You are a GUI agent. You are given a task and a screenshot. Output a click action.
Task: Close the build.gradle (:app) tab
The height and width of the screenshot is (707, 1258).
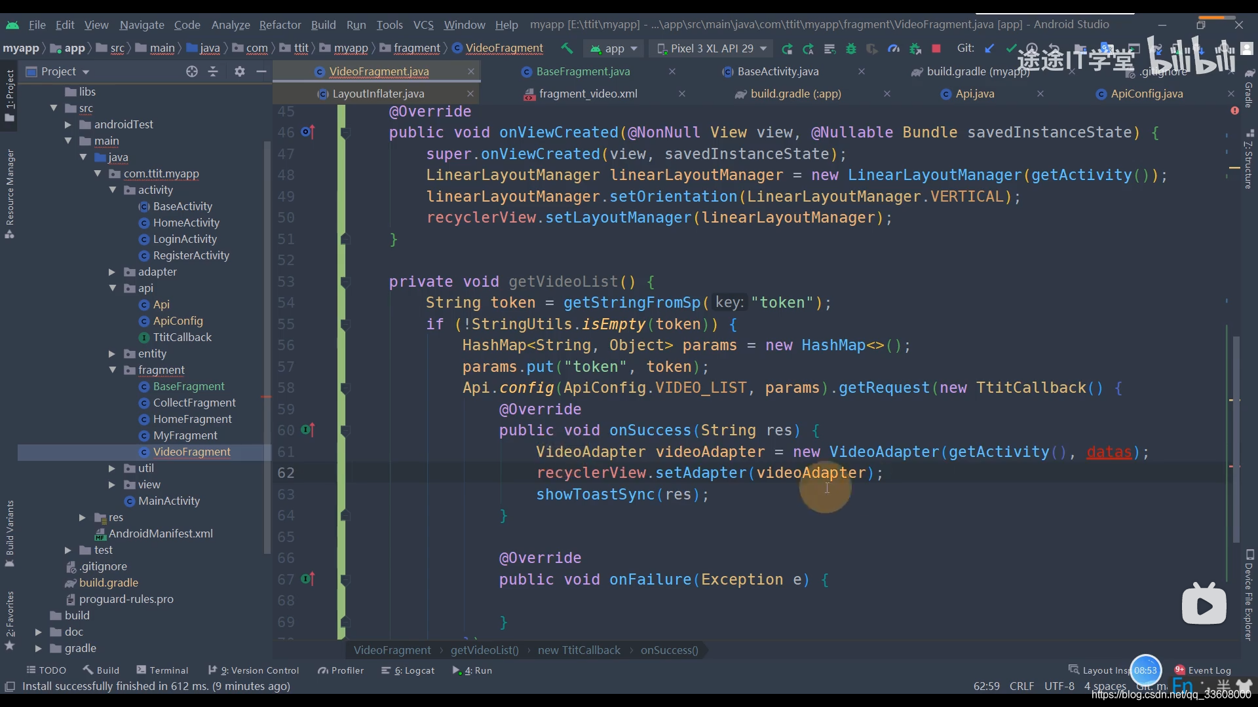(x=886, y=94)
